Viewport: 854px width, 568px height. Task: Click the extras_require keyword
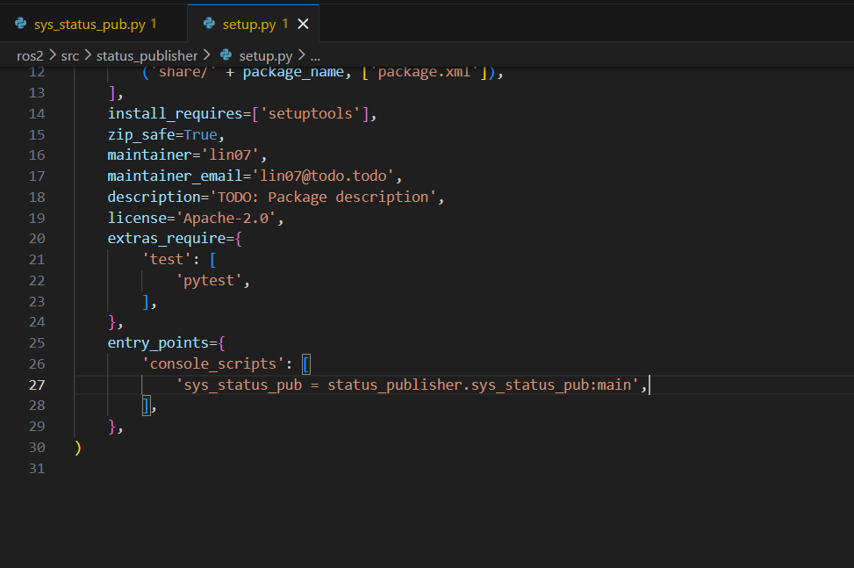(x=167, y=239)
